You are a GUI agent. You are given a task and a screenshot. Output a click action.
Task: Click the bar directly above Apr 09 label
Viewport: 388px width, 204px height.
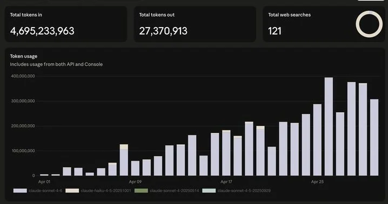pyautogui.click(x=135, y=168)
